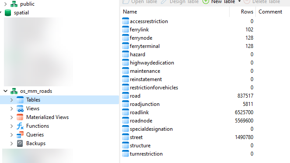This screenshot has width=290, height=163.
Task: Click the Functions fx icon
Action: pyautogui.click(x=20, y=126)
